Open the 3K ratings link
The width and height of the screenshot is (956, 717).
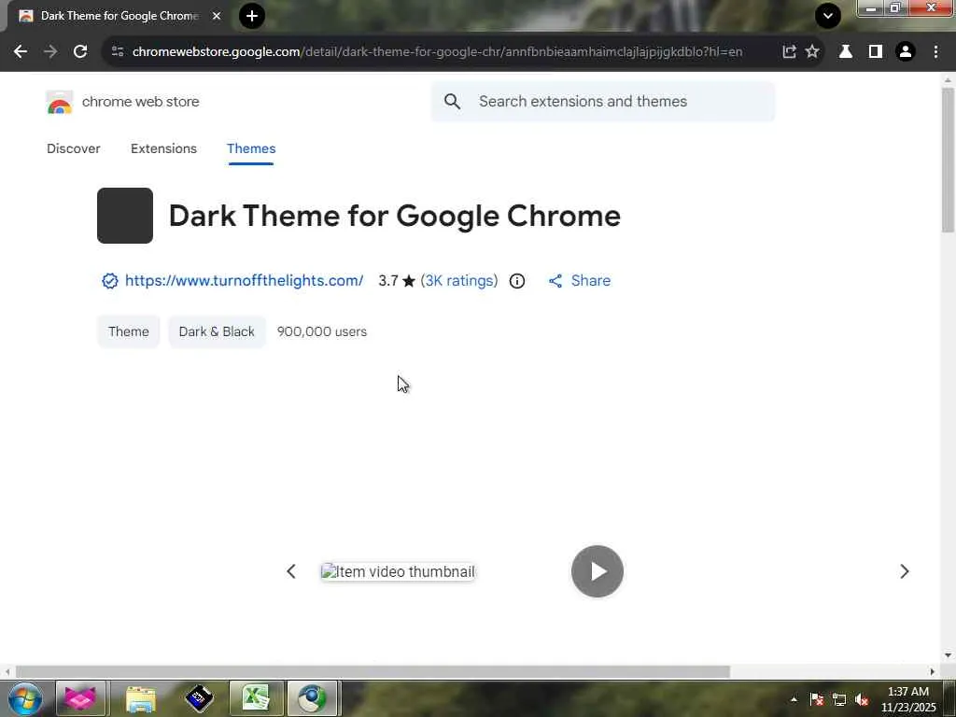coord(459,280)
